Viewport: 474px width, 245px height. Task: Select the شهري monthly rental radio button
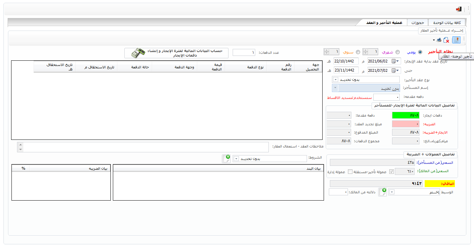point(398,52)
